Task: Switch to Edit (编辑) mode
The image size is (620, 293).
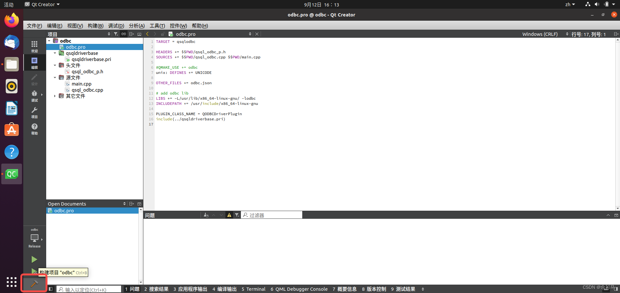Action: pos(35,63)
